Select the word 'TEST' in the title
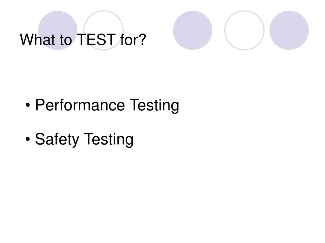This screenshot has width=325, height=243. click(x=96, y=40)
